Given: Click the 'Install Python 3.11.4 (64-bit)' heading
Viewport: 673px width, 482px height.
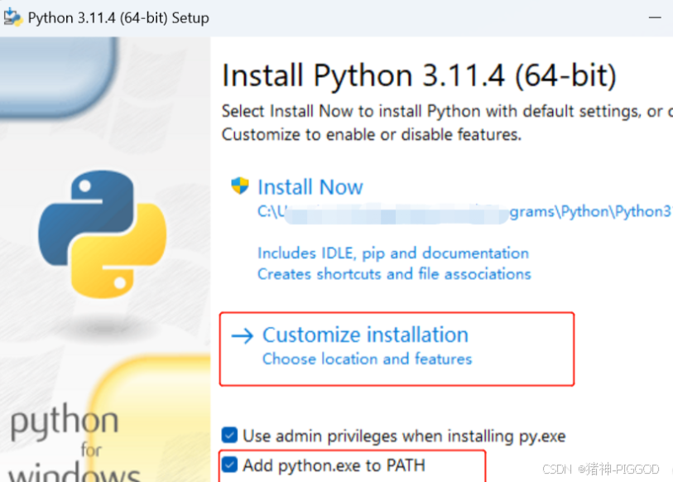Looking at the screenshot, I should tap(419, 75).
